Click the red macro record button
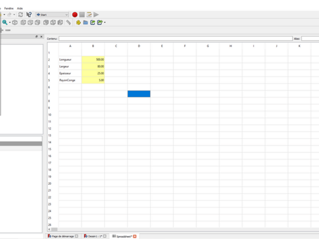The height and width of the screenshot is (239, 319). coord(75,15)
